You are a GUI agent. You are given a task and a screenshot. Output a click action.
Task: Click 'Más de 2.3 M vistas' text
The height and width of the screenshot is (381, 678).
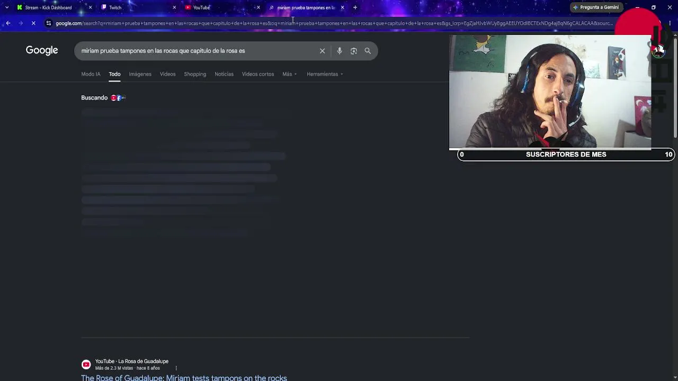(114, 368)
